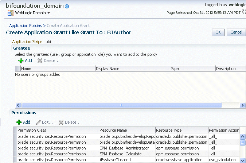246x163 pixels.
Task: Click the Description column header
Action: tap(231, 69)
